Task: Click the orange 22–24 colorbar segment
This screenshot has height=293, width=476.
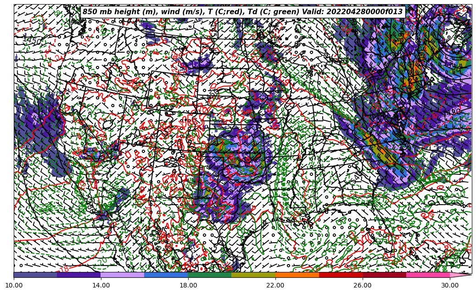Action: point(297,275)
